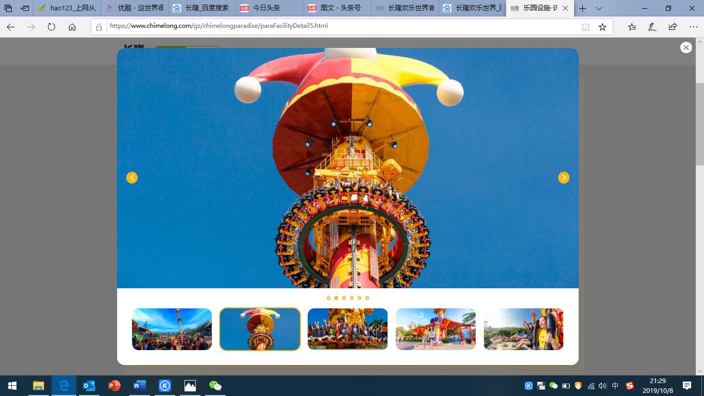Viewport: 704px width, 396px height.
Task: Open the Share page icon
Action: point(673,27)
